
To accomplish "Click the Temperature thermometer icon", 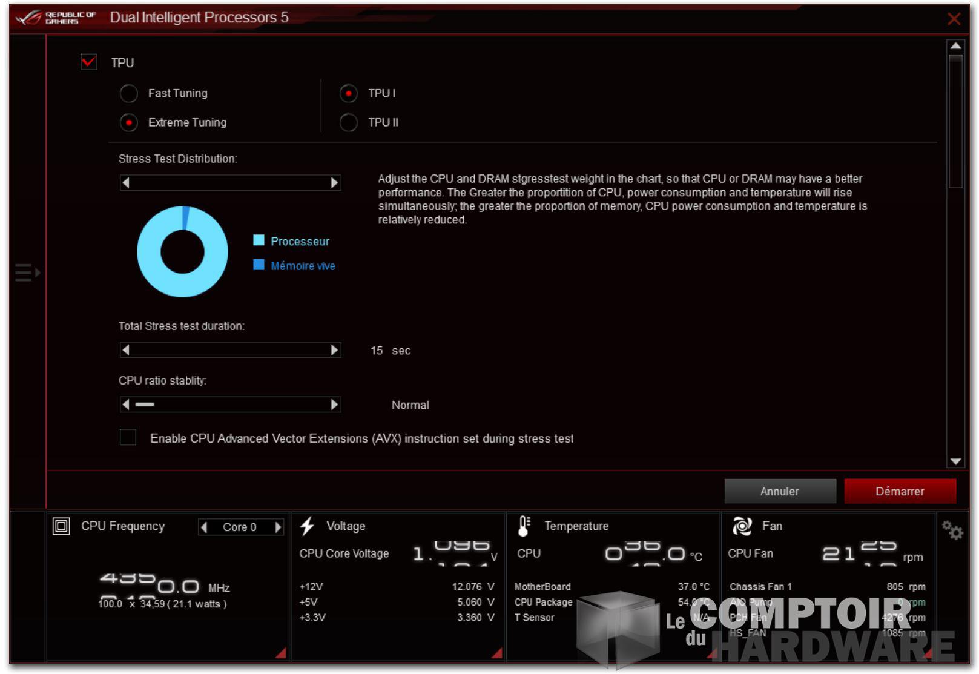I will pos(524,526).
